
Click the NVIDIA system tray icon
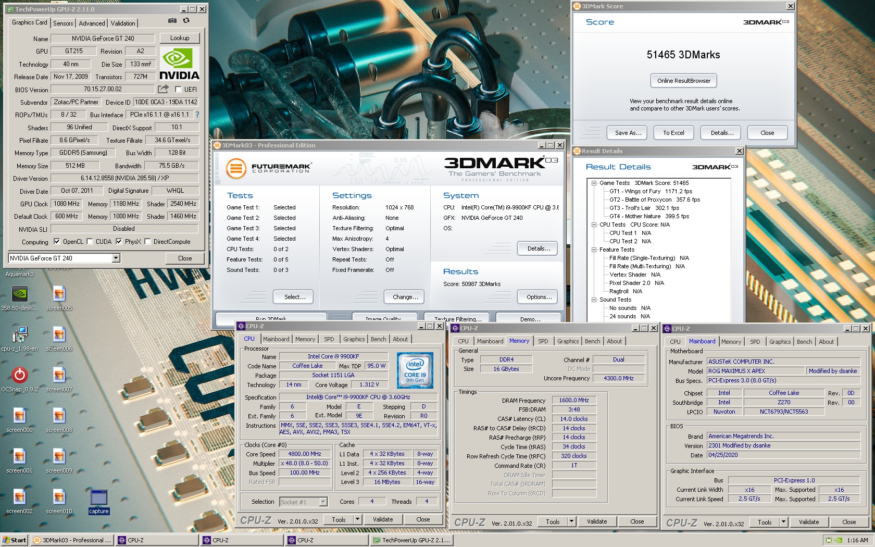838,540
